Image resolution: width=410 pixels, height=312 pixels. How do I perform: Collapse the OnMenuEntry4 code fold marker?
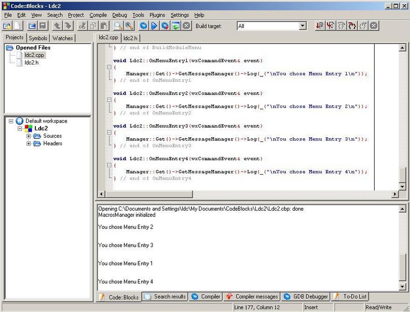[x=110, y=165]
